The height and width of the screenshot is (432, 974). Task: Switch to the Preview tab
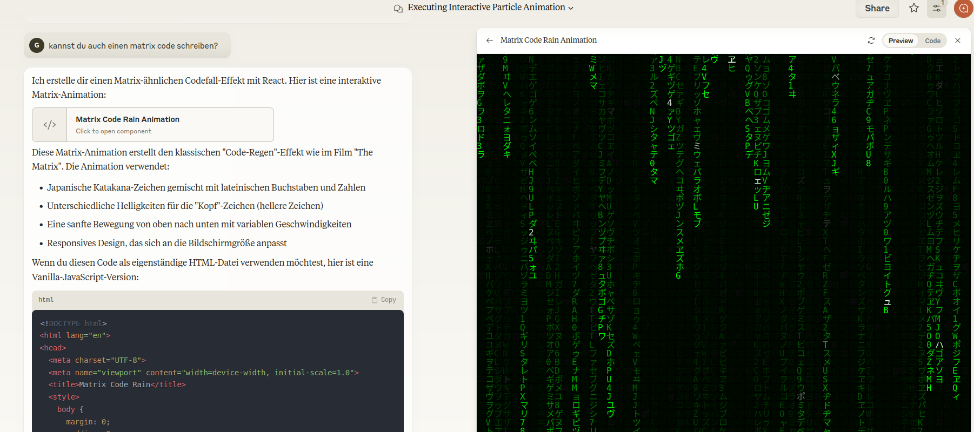point(900,40)
